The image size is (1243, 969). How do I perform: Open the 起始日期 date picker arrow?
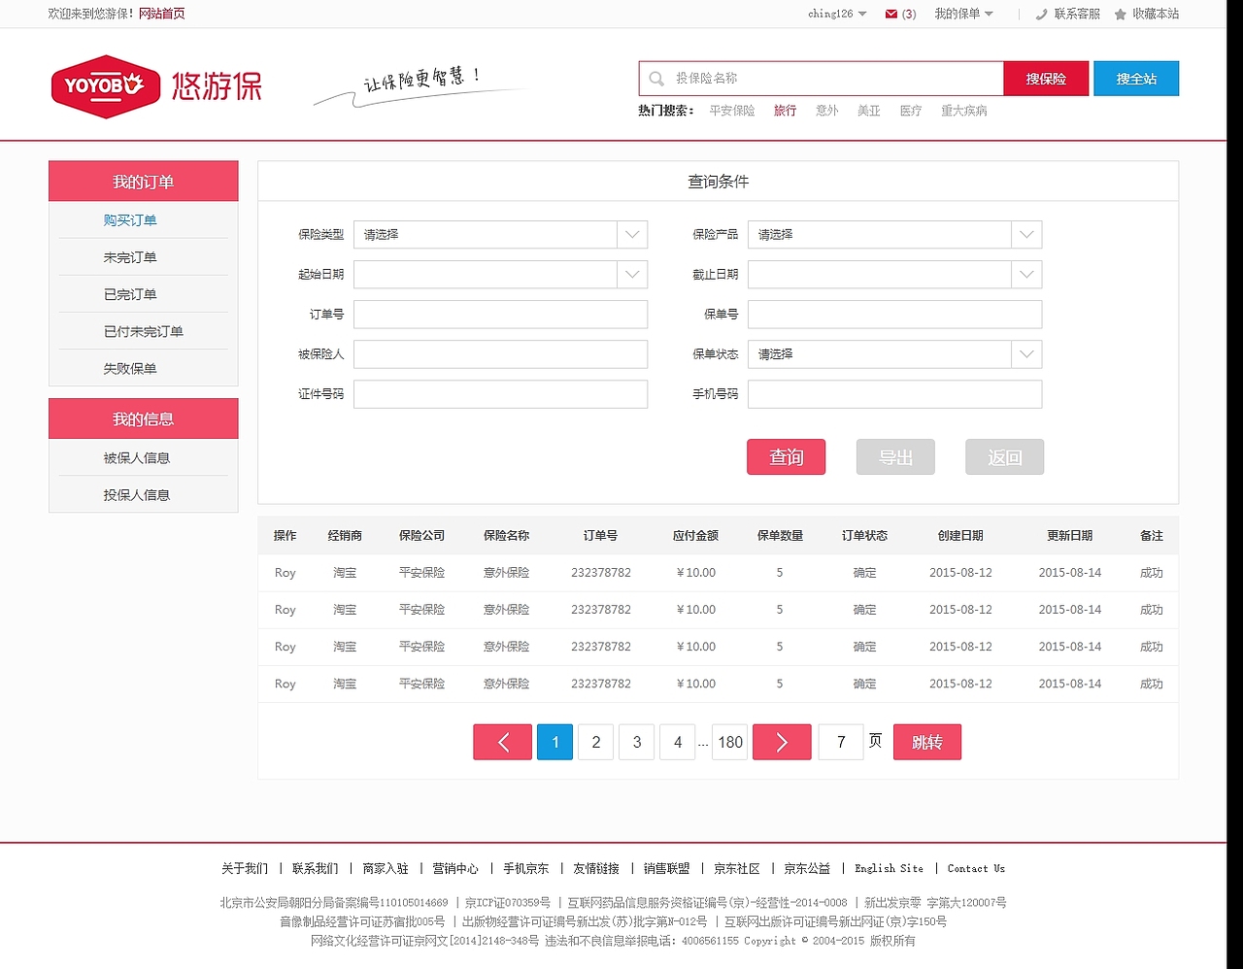[632, 275]
